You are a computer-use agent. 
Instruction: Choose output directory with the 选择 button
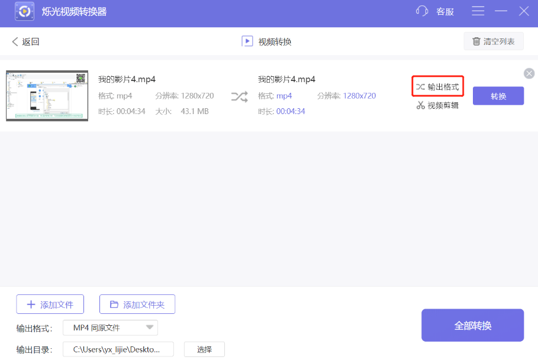point(204,349)
